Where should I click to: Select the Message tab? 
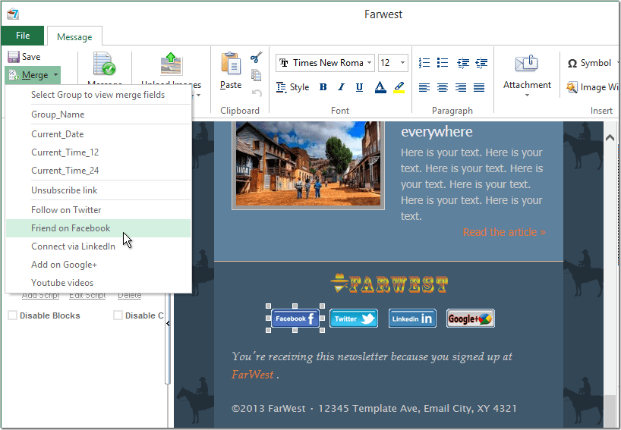pos(74,37)
